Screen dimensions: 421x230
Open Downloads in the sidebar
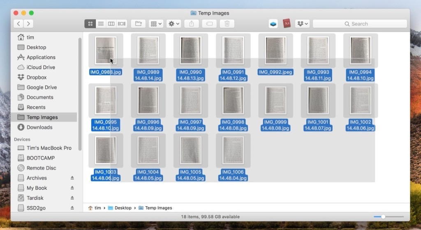(x=39, y=127)
